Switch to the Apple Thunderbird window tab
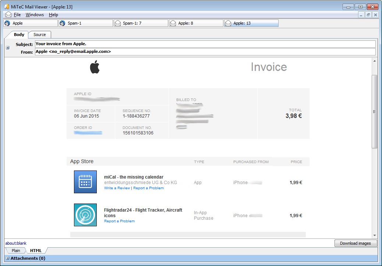Image resolution: width=382 pixels, height=266 pixels. click(x=31, y=23)
